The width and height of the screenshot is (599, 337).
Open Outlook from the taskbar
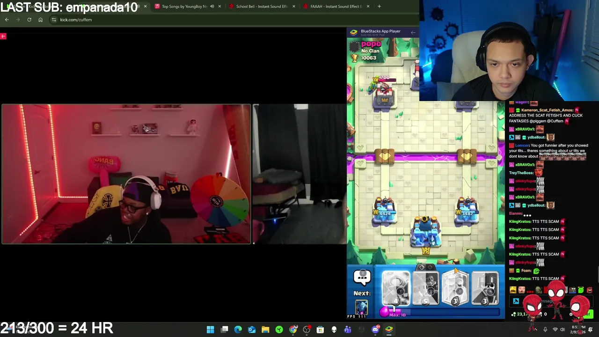pyautogui.click(x=252, y=330)
